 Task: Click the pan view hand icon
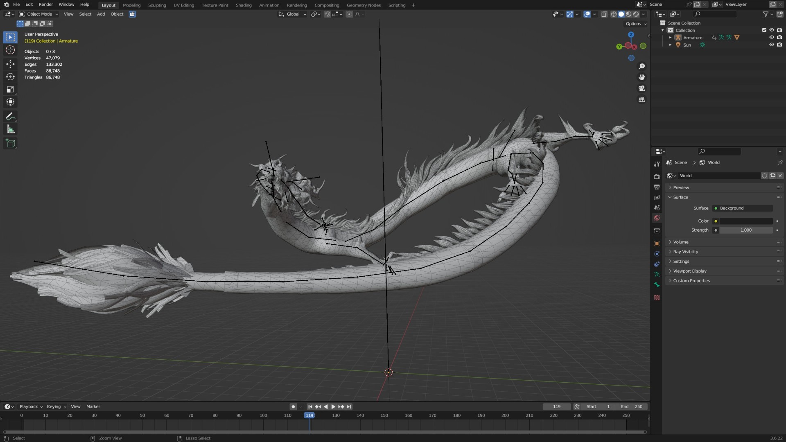pos(641,77)
